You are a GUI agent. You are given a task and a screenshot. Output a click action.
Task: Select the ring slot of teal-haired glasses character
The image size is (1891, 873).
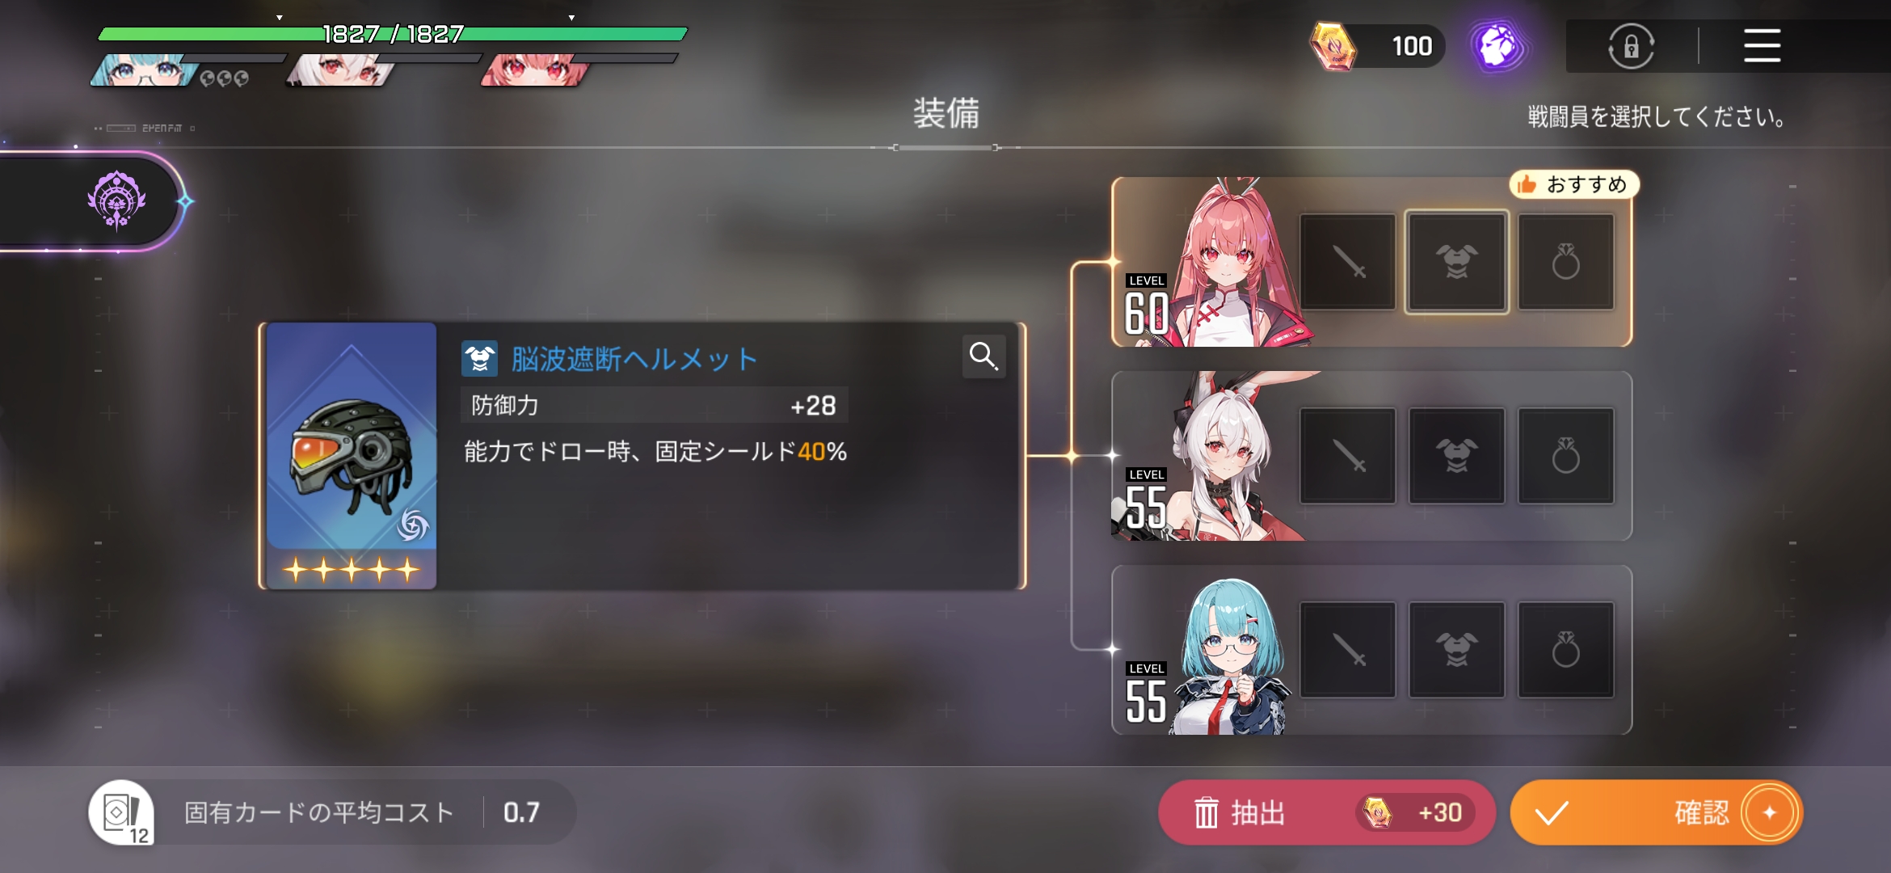1566,650
